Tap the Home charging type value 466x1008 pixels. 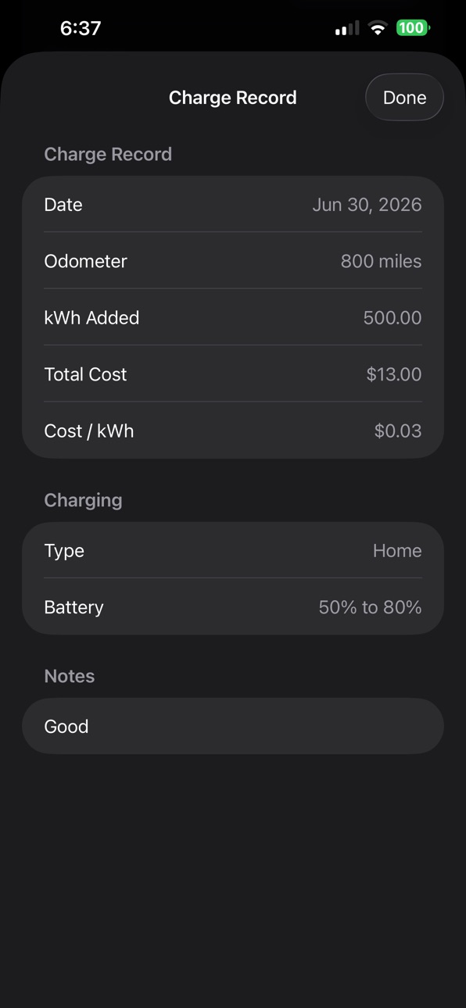397,551
